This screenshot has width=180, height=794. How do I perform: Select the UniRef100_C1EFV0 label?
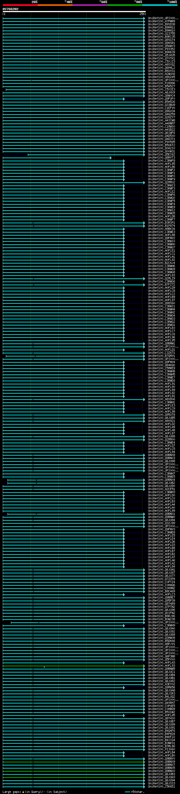click(x=161, y=108)
